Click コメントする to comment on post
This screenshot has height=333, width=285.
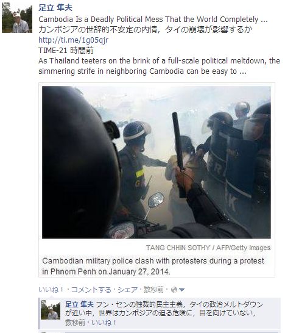pyautogui.click(x=91, y=290)
